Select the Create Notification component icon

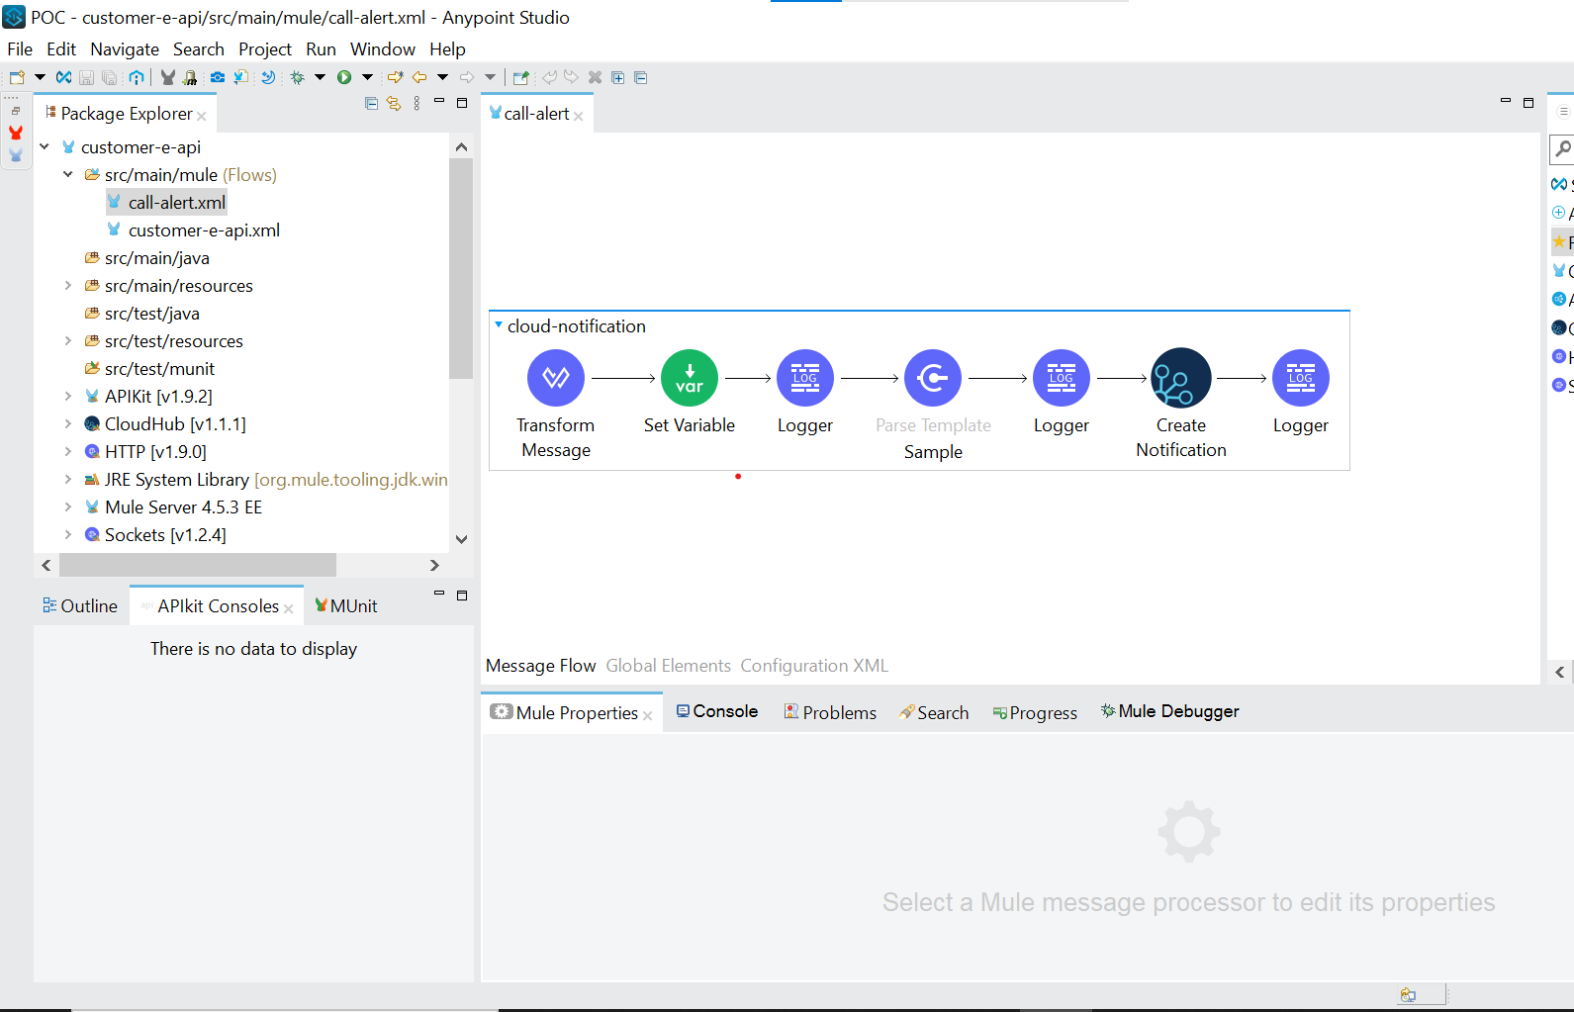click(x=1181, y=378)
